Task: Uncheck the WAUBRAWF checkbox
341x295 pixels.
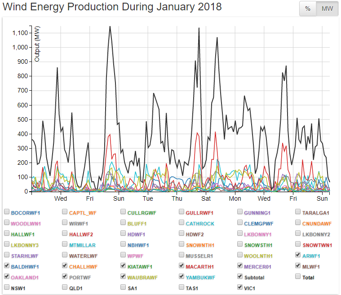Action: [124, 277]
